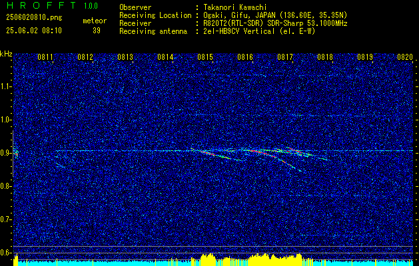
Task: Click the 0819 time axis marker
Action: [365, 57]
